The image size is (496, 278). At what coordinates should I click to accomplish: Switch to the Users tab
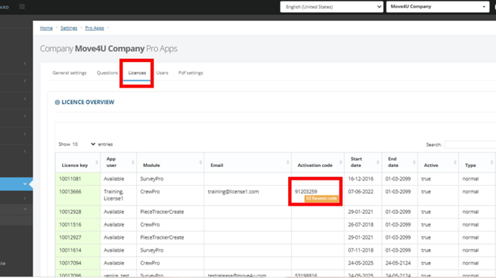pyautogui.click(x=163, y=73)
